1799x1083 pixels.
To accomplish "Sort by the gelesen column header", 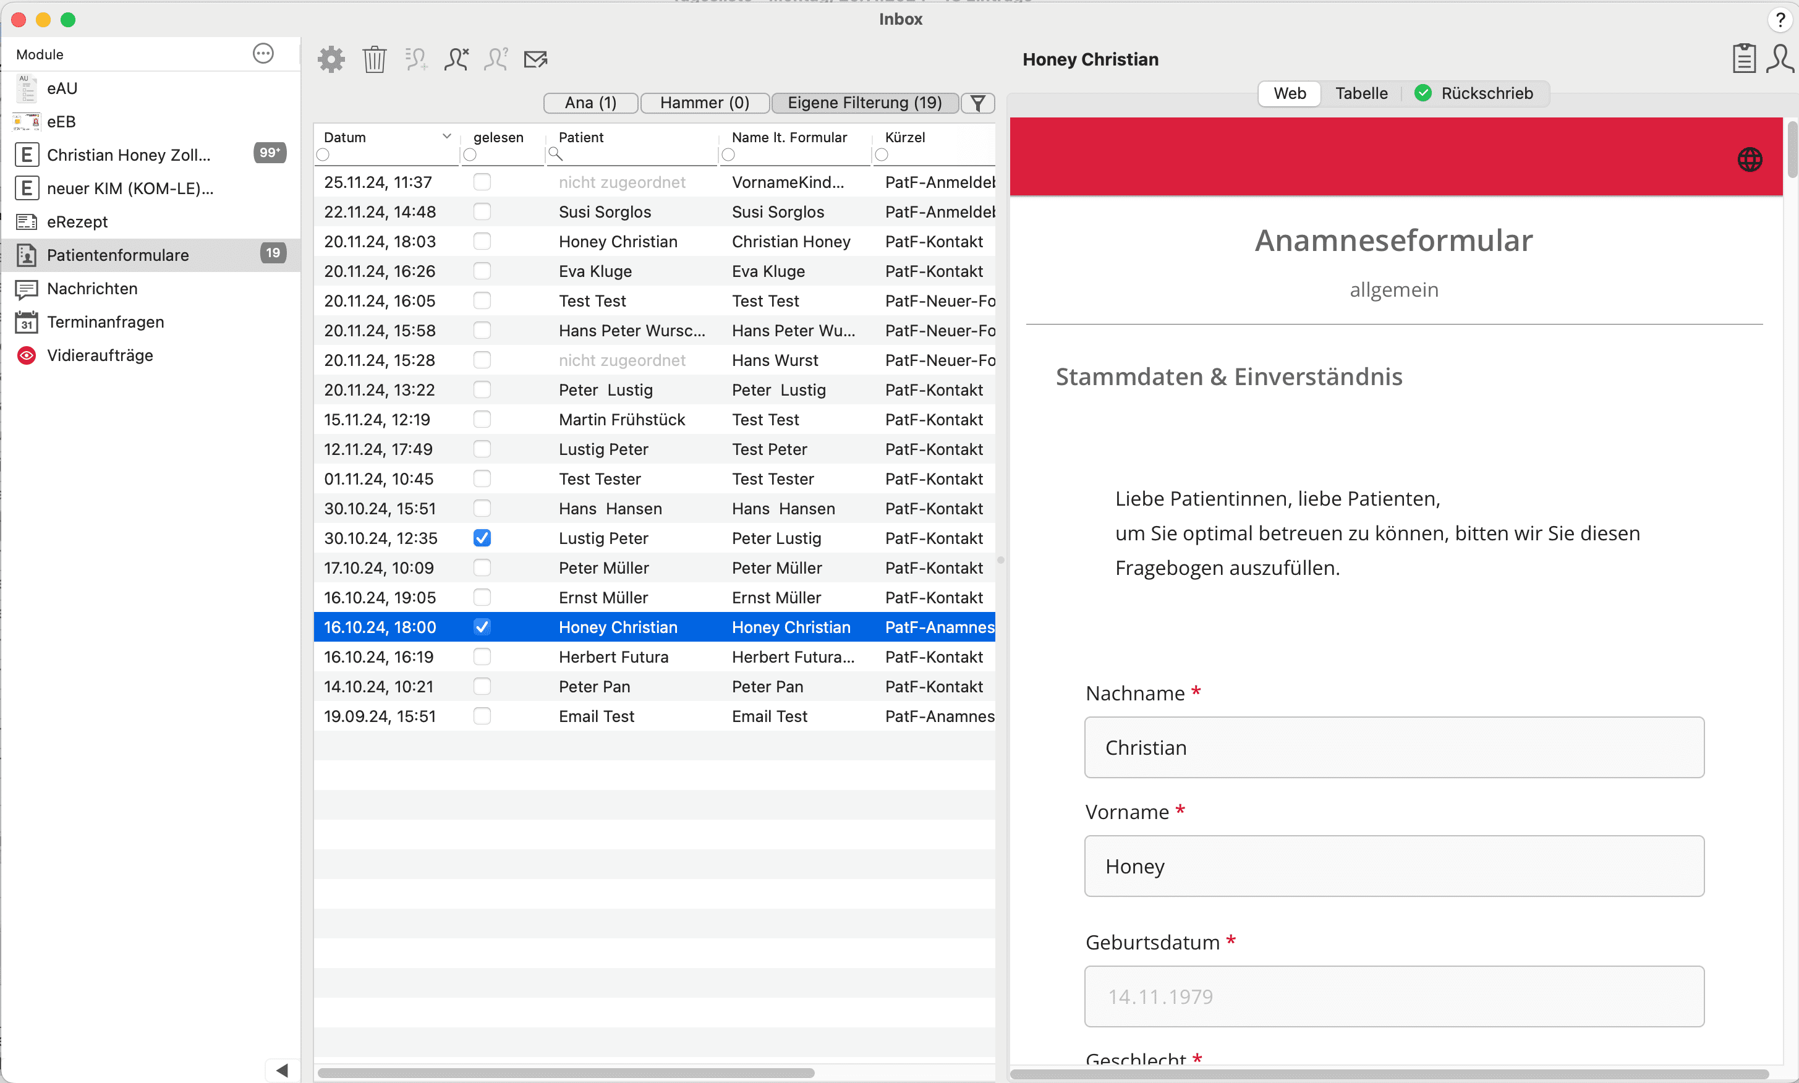I will 498,137.
